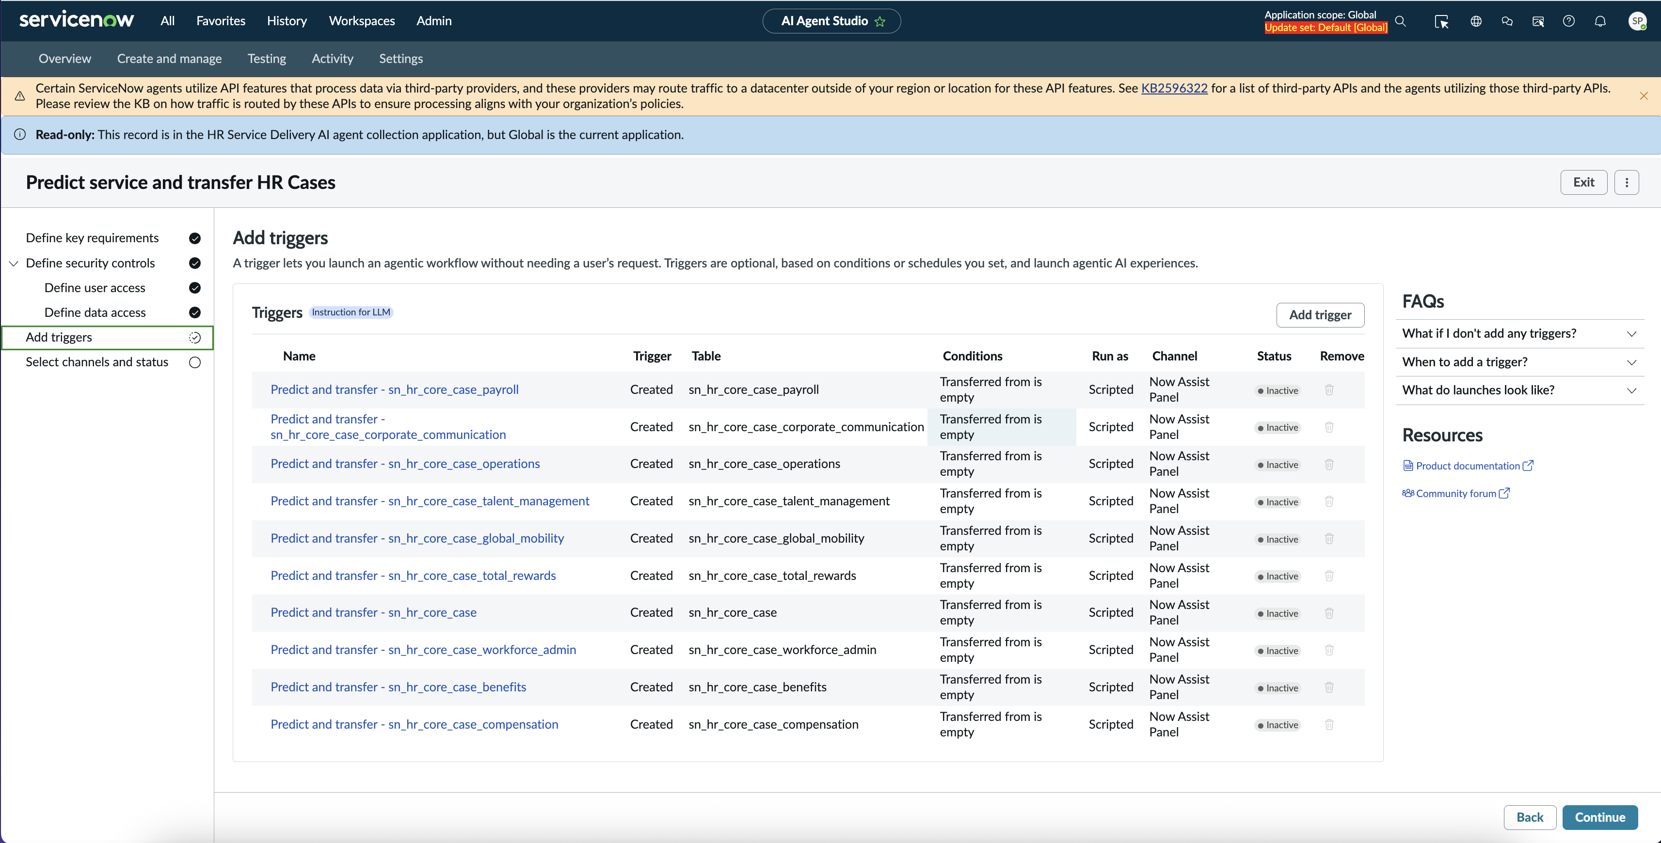Click the Instruction for LLM tag
This screenshot has width=1661, height=843.
click(x=351, y=312)
